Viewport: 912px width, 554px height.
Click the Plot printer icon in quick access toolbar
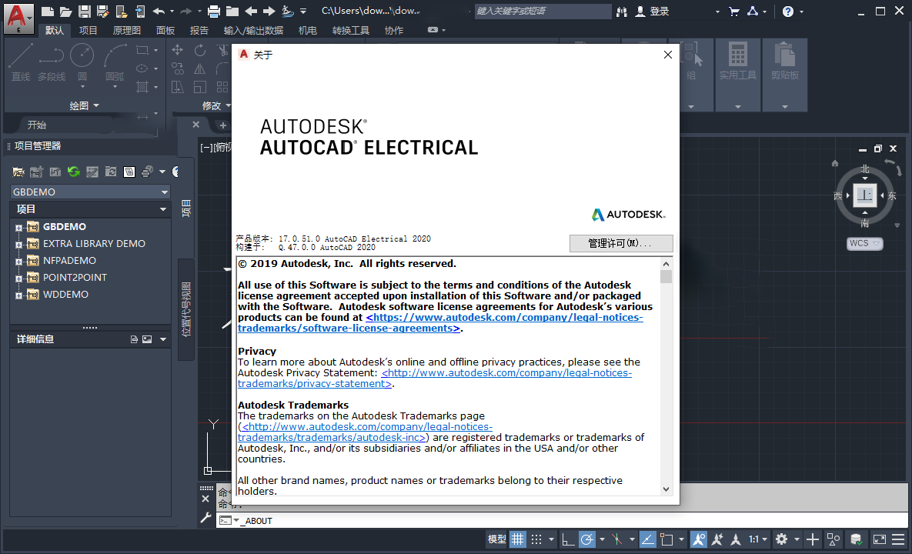pos(214,11)
